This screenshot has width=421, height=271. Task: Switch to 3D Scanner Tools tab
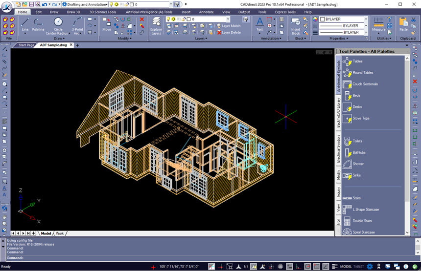[x=103, y=12]
